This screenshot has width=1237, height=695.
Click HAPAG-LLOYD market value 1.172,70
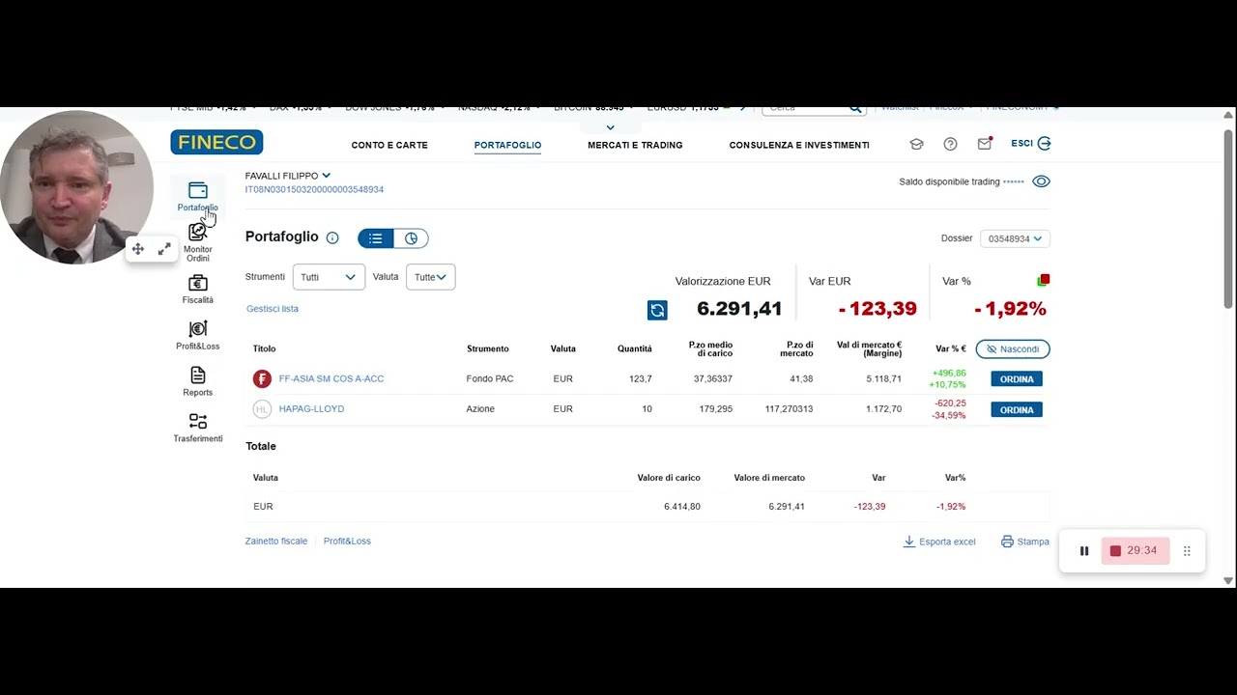coord(883,409)
